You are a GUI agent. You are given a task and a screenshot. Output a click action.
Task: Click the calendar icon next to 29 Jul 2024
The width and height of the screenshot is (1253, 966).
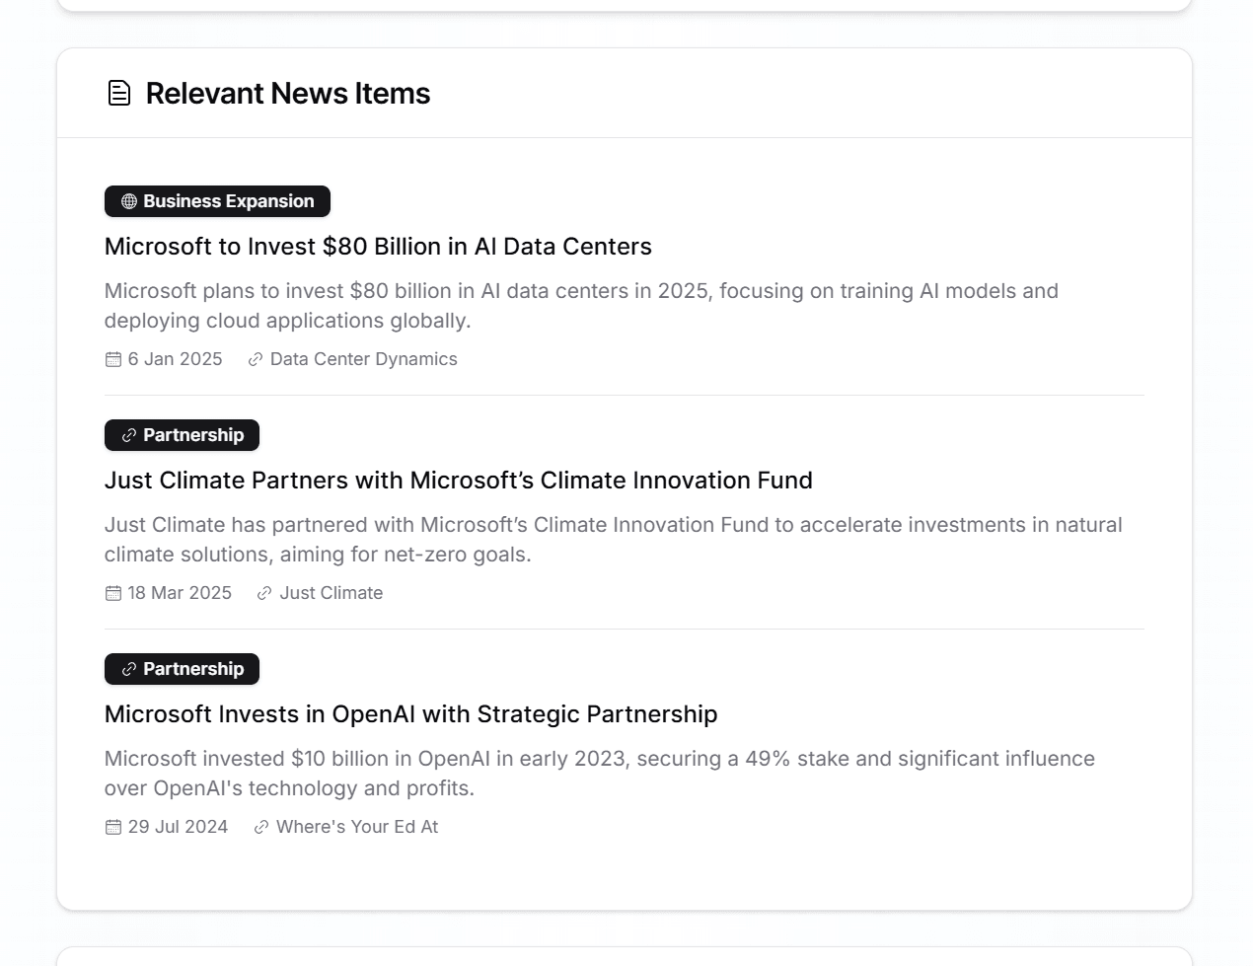coord(112,827)
